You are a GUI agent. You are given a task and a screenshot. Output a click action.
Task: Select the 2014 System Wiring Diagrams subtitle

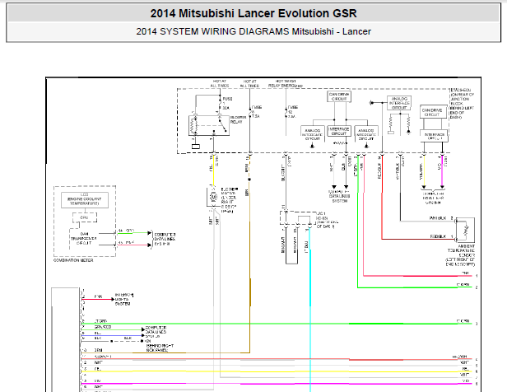pyautogui.click(x=253, y=31)
